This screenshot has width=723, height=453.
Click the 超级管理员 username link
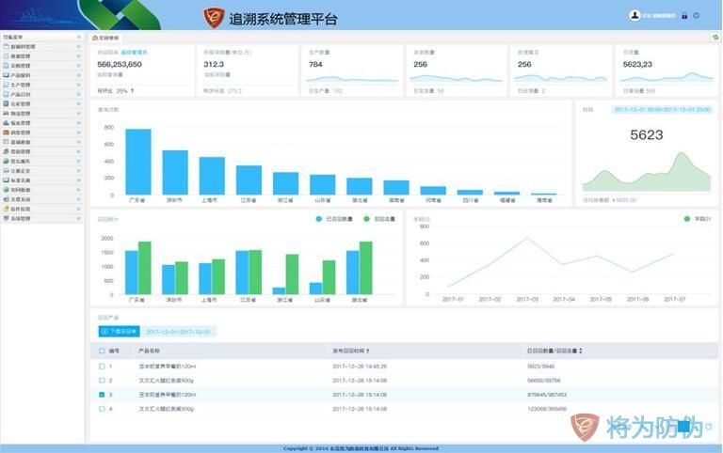point(659,16)
